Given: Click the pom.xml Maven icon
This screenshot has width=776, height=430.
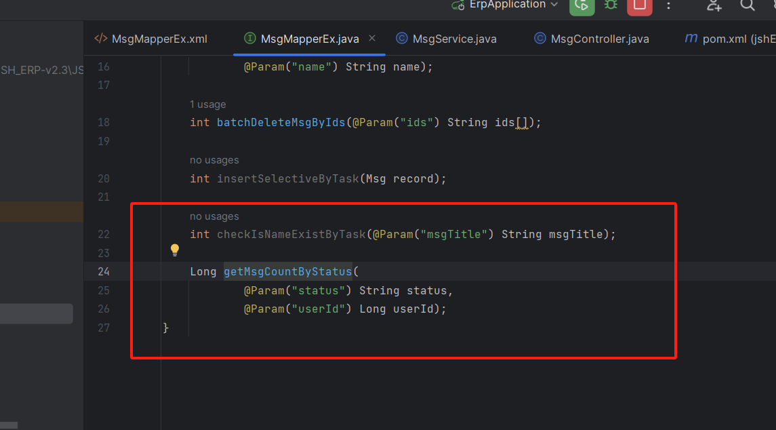Looking at the screenshot, I should (691, 38).
